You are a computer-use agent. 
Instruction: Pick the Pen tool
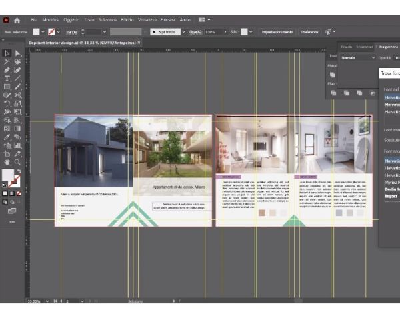click(7, 70)
